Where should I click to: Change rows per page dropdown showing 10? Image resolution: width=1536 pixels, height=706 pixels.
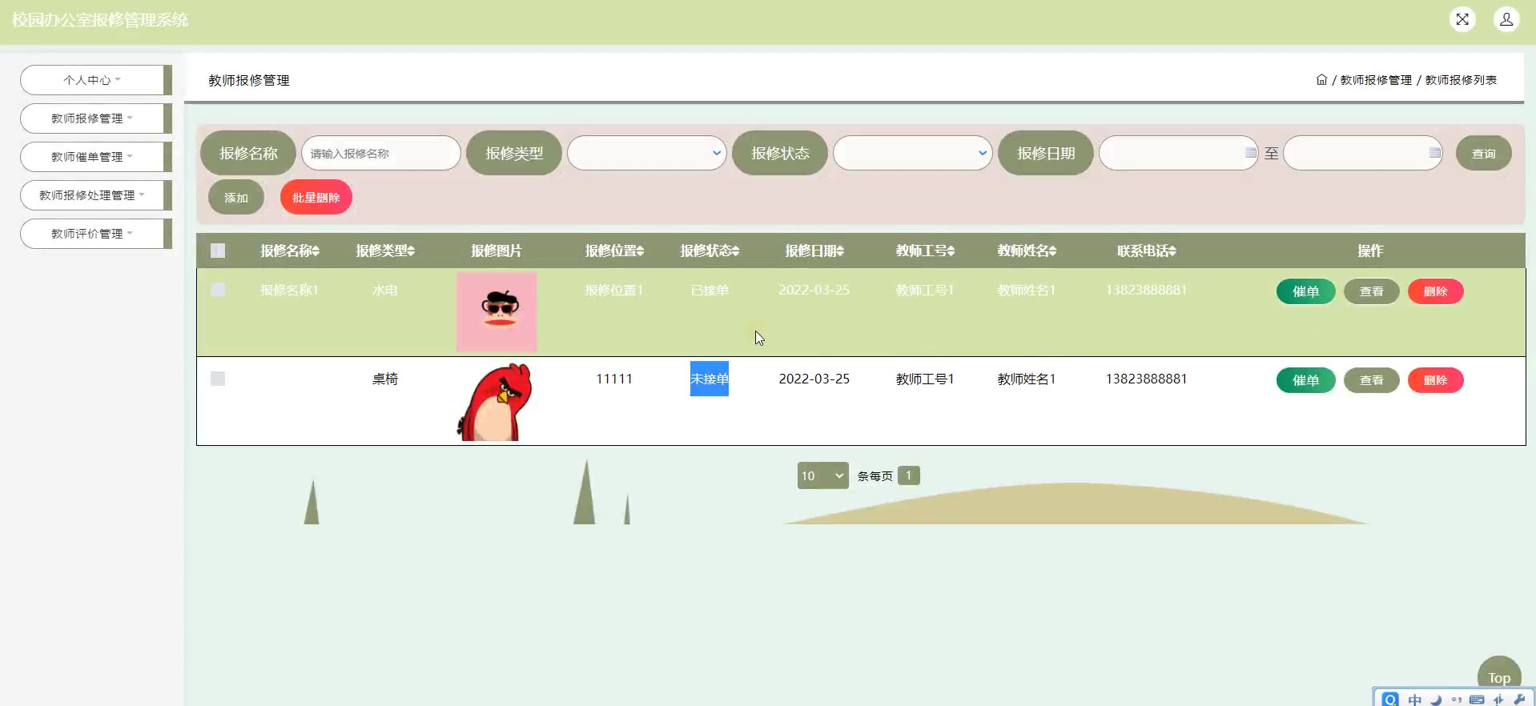click(x=822, y=475)
